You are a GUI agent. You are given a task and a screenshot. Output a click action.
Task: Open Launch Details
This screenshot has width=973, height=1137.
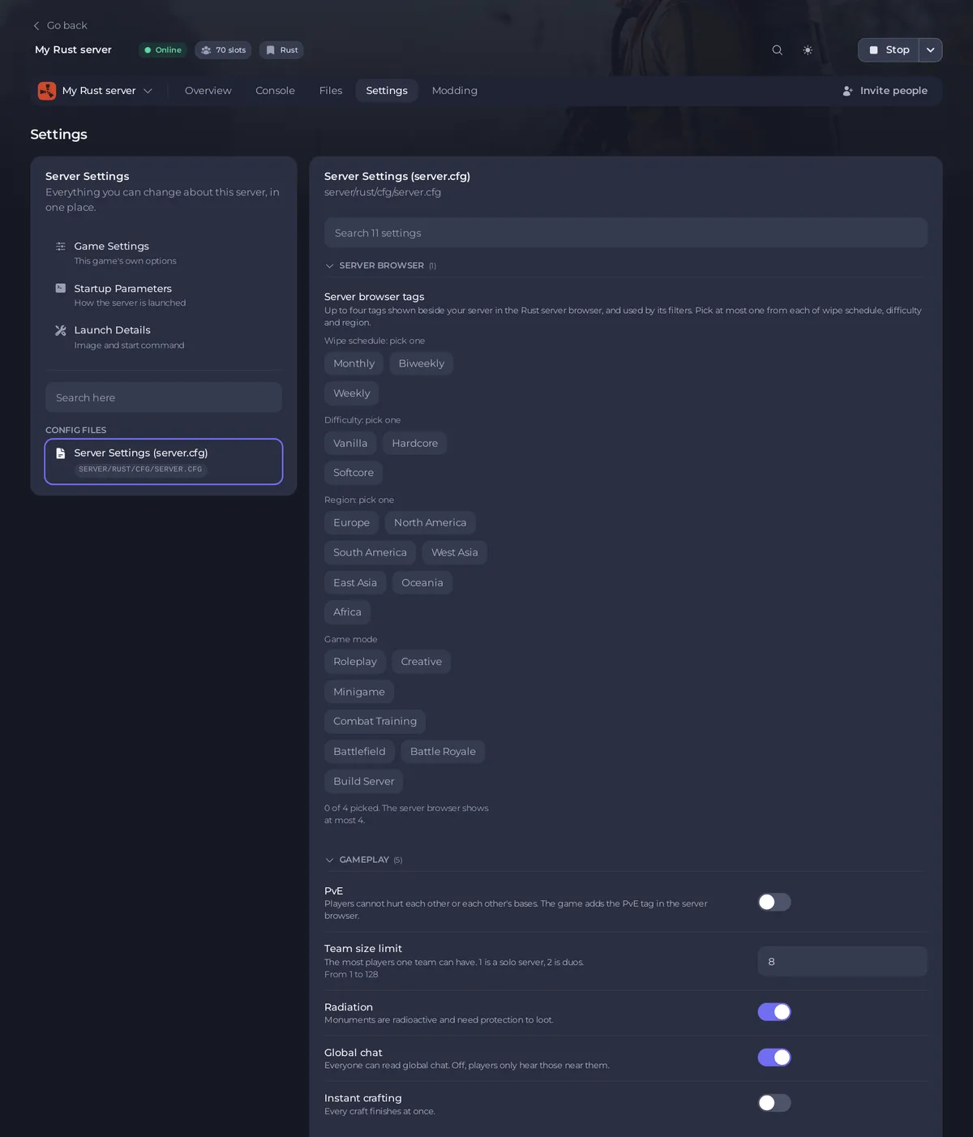pyautogui.click(x=164, y=337)
